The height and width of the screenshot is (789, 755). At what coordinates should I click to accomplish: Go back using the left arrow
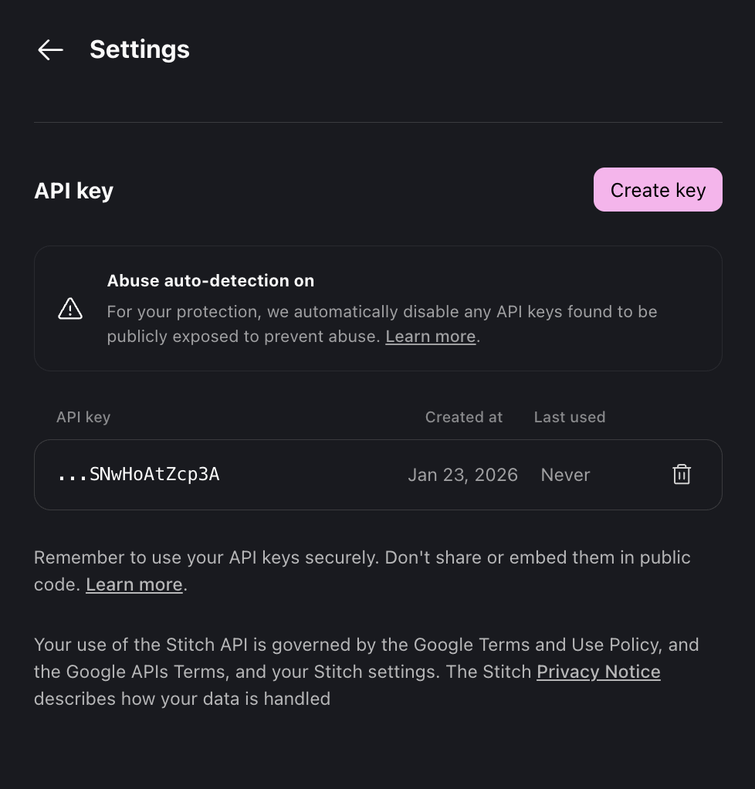point(50,50)
